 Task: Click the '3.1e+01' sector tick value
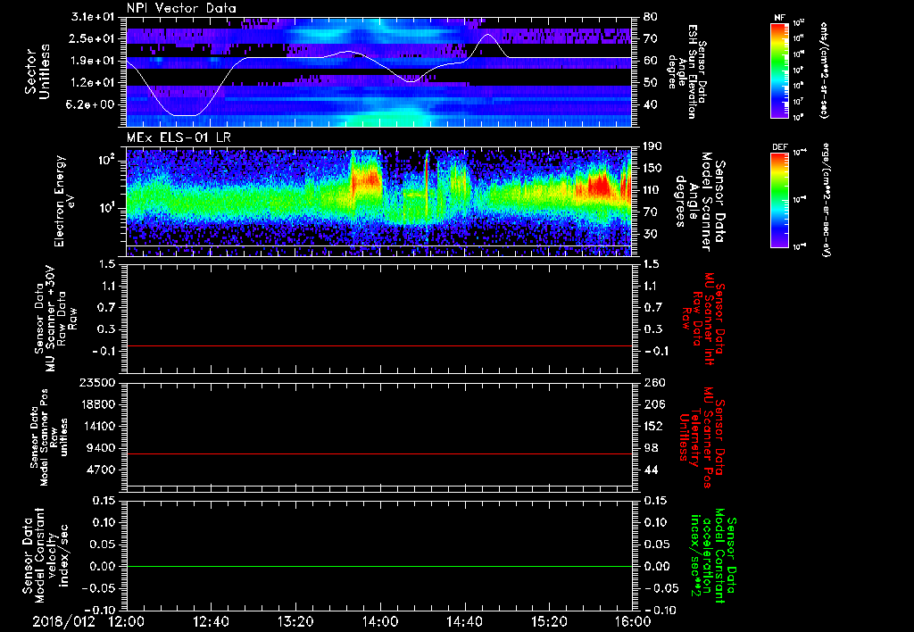coord(92,17)
